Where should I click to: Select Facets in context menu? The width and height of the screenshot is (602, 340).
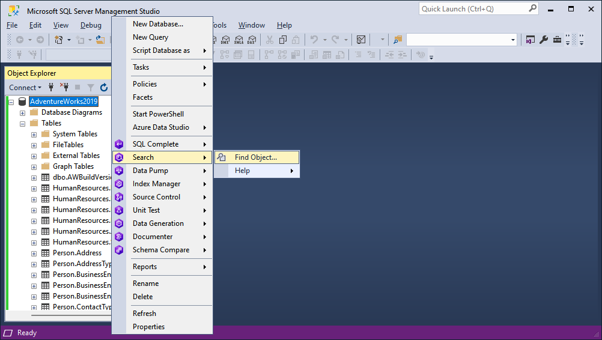[162, 97]
